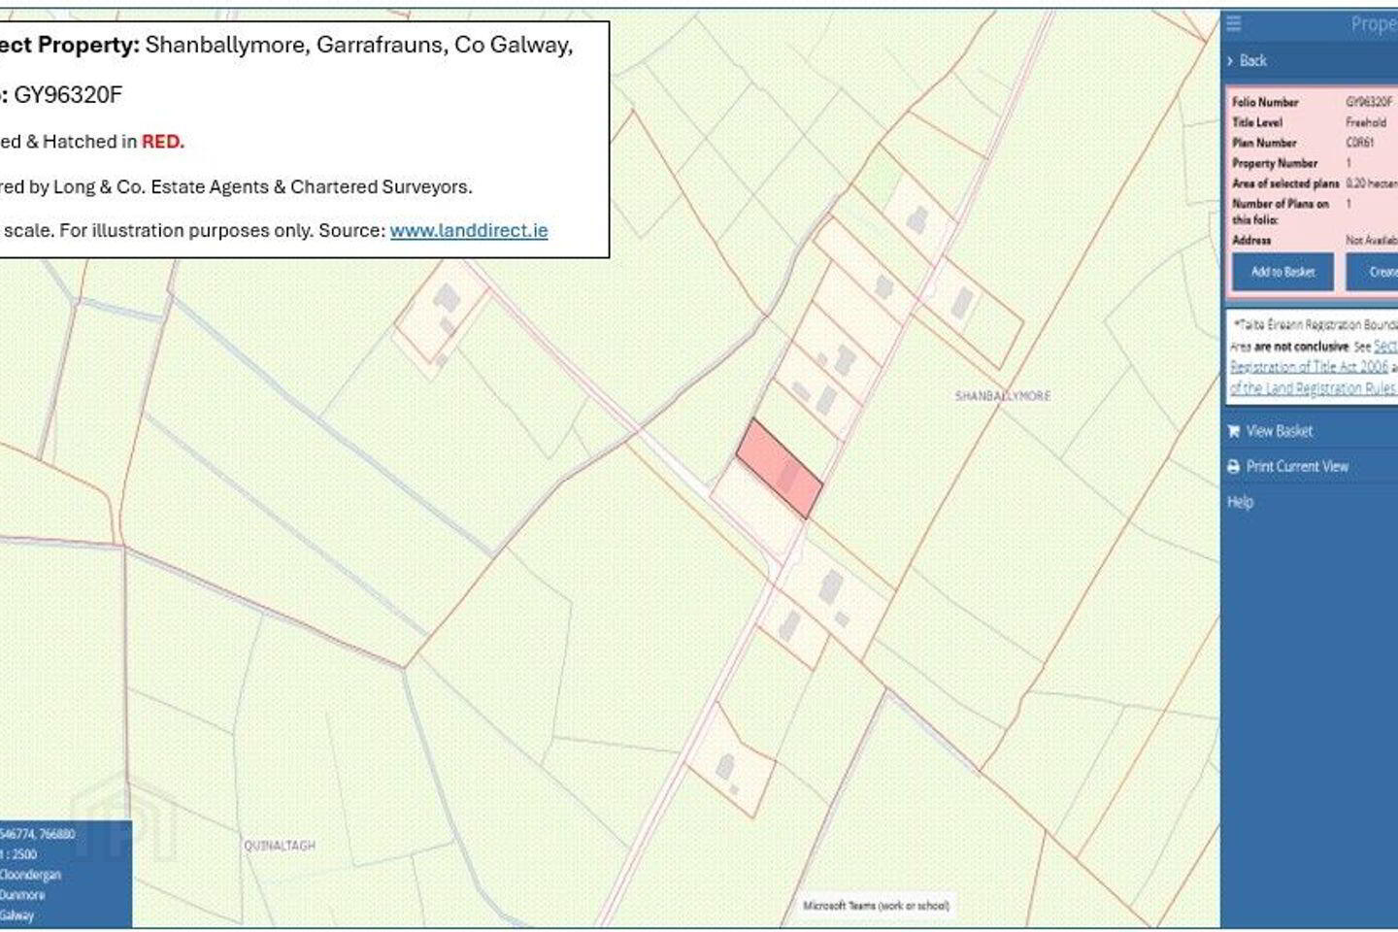Open the Registration of Title Act 2006 link
Image resolution: width=1398 pixels, height=932 pixels.
tap(1309, 367)
